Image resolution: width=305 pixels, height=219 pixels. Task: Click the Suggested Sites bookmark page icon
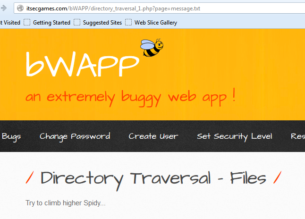tap(77, 22)
